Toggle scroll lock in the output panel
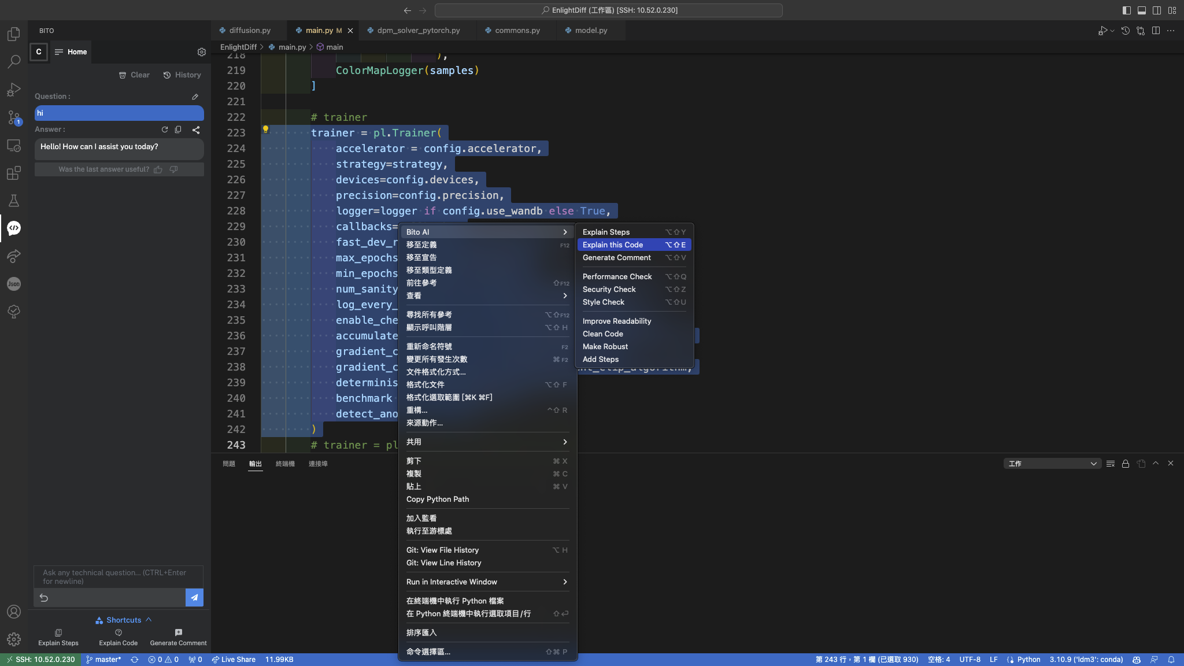The image size is (1184, 666). pos(1125,463)
